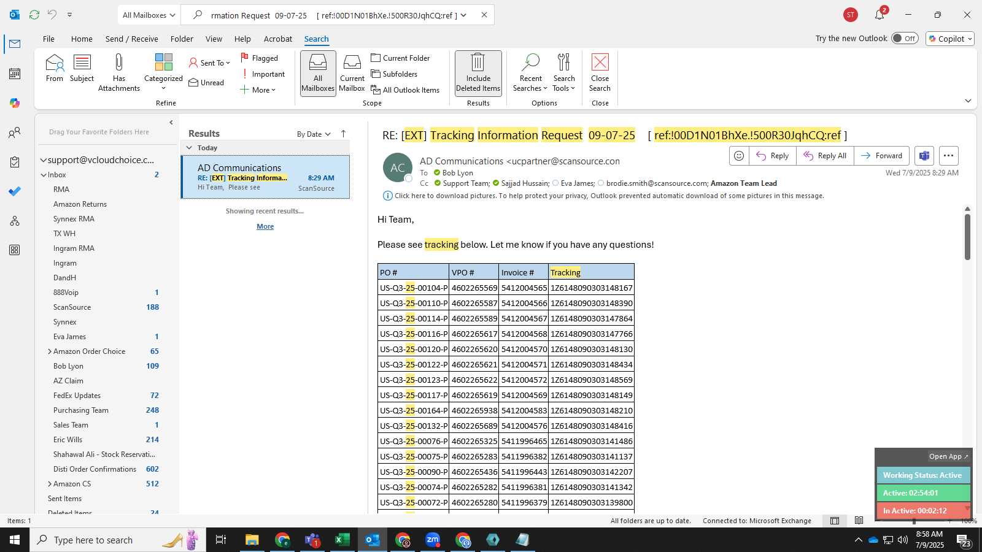Click to download pictures info bar
Image resolution: width=982 pixels, height=552 pixels.
click(603, 196)
